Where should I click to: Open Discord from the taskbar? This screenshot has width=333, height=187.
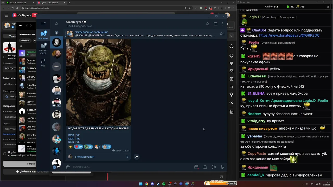coord(152,184)
